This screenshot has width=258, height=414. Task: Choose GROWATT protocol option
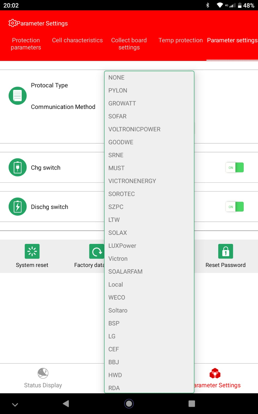pyautogui.click(x=149, y=103)
